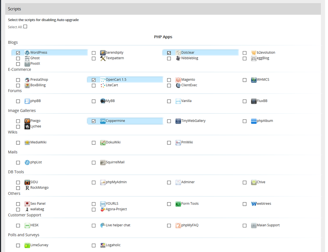Click the TinyWebGallery icon
This screenshot has width=328, height=252.
[178, 121]
